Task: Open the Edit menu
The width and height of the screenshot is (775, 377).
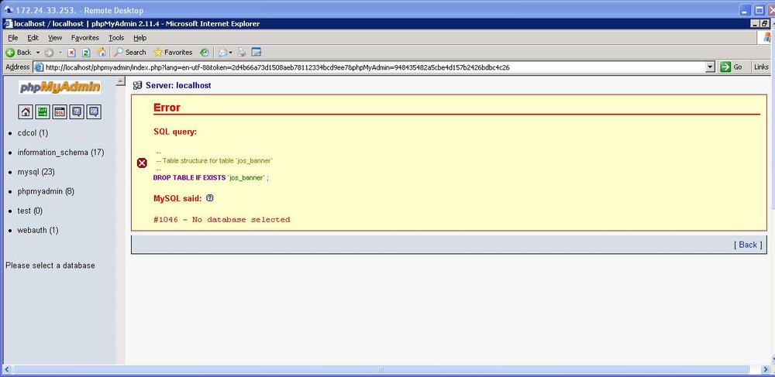Action: (33, 38)
